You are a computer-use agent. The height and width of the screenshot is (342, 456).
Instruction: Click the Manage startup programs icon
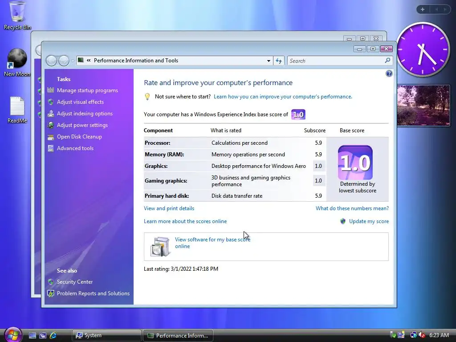coord(51,90)
